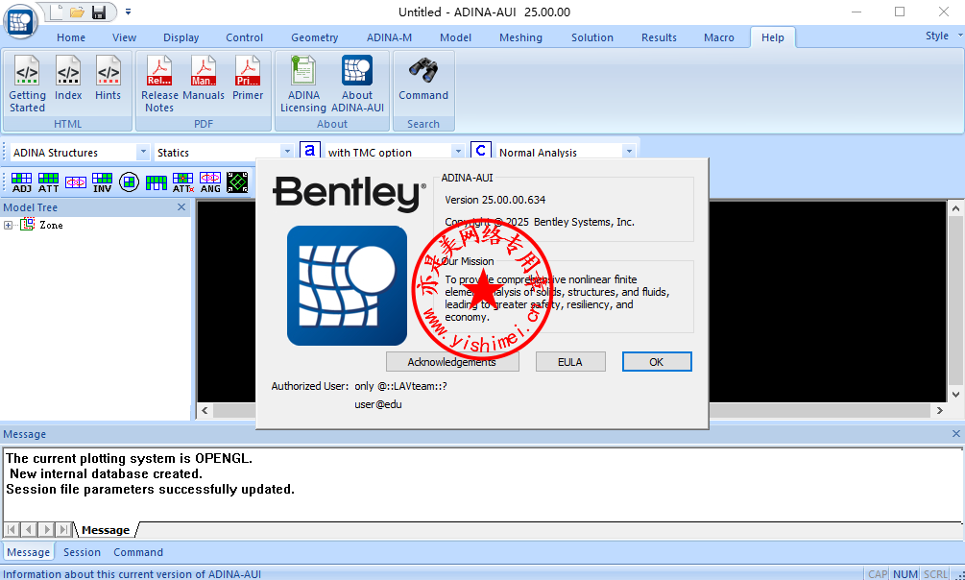The image size is (965, 580).
Task: Open the Style dropdown menu
Action: [x=944, y=36]
